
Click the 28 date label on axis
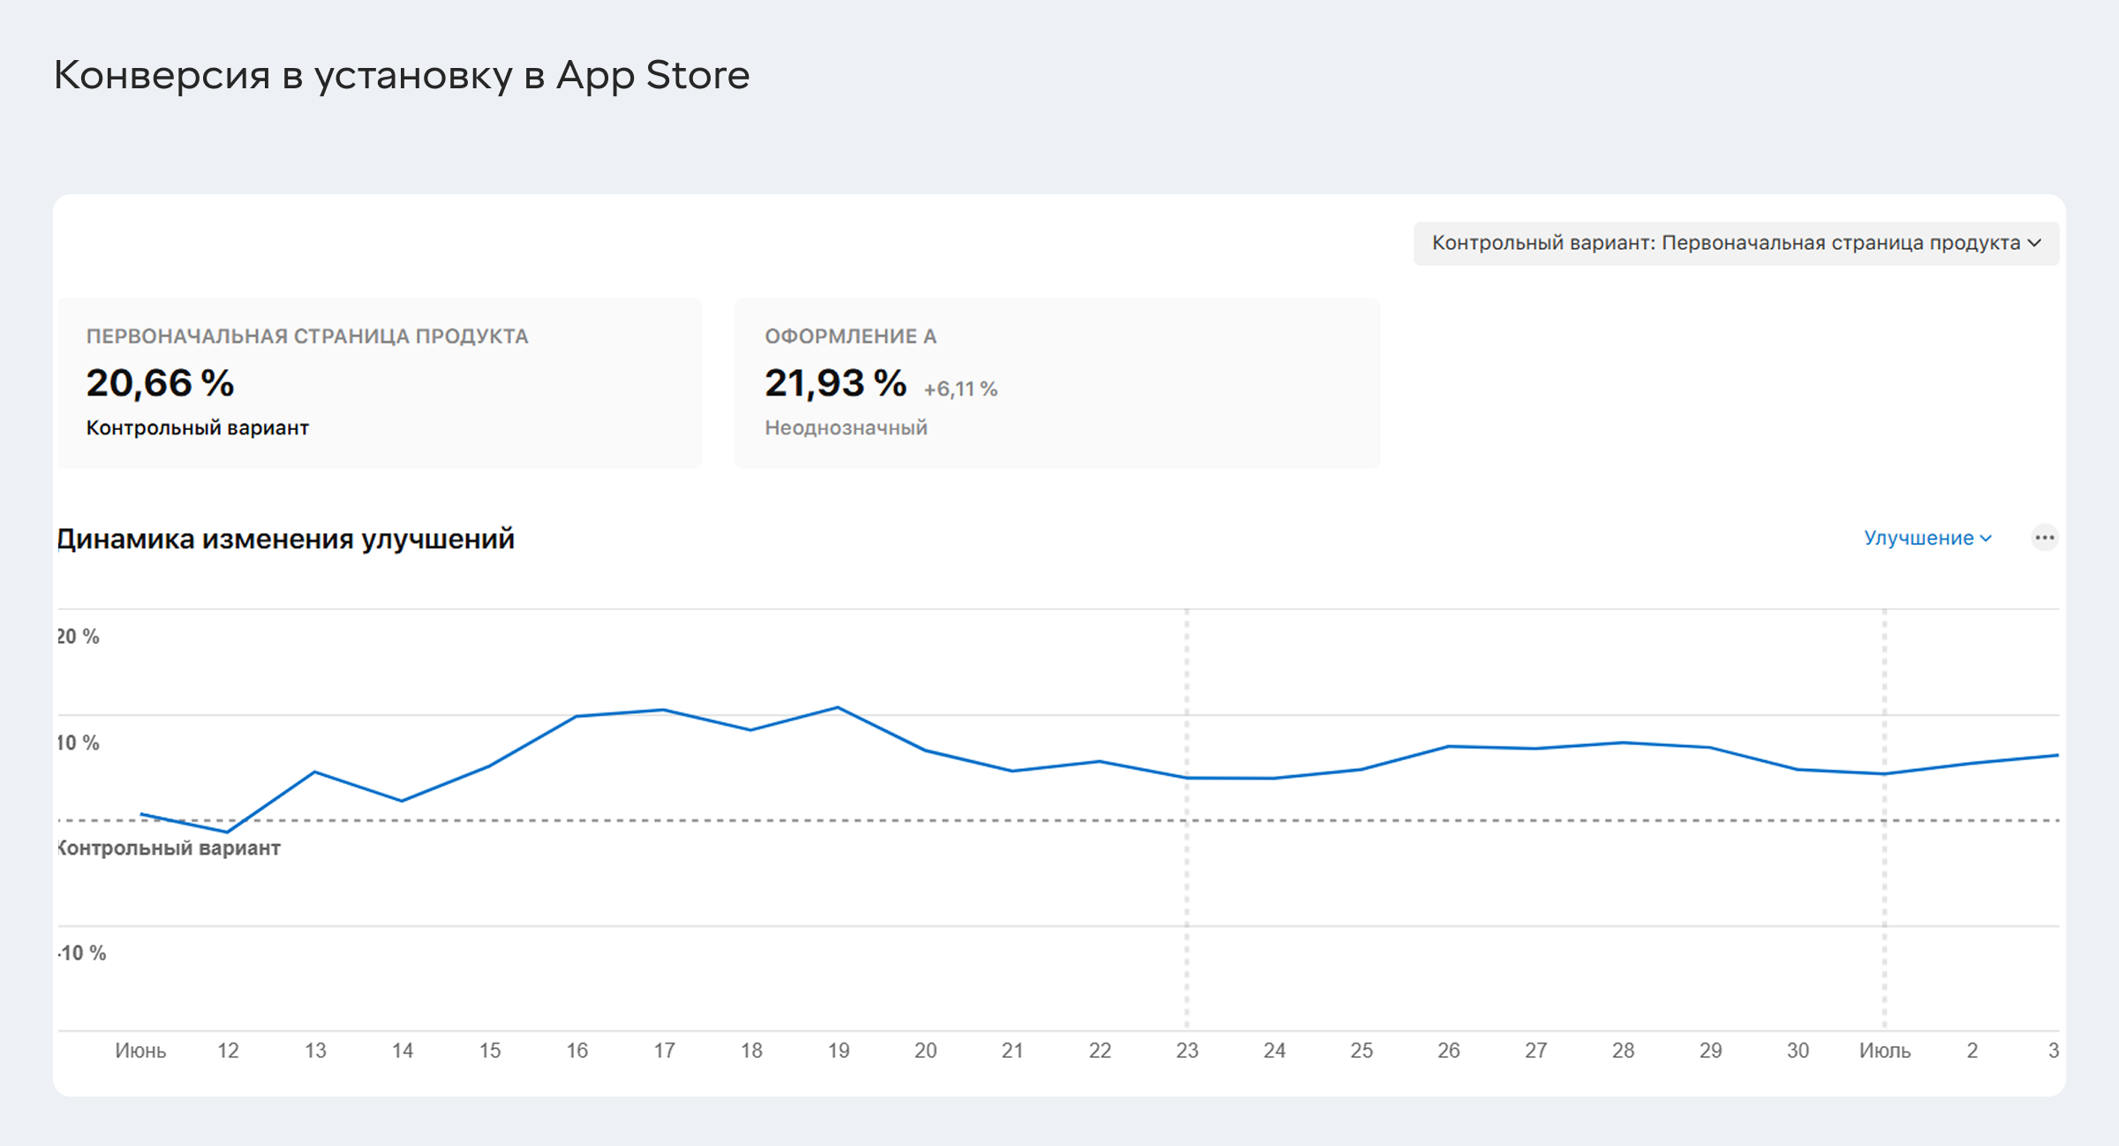click(x=1623, y=1051)
